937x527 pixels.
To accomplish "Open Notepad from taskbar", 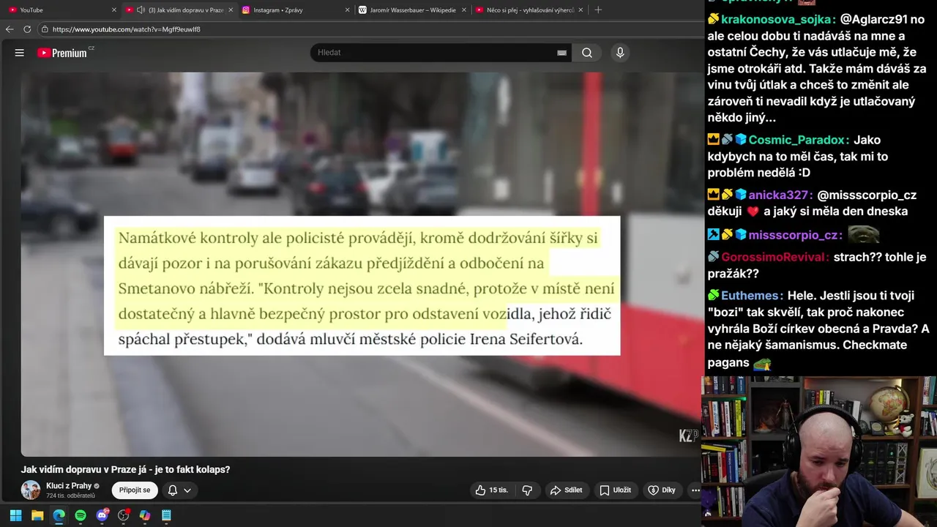I will click(166, 515).
